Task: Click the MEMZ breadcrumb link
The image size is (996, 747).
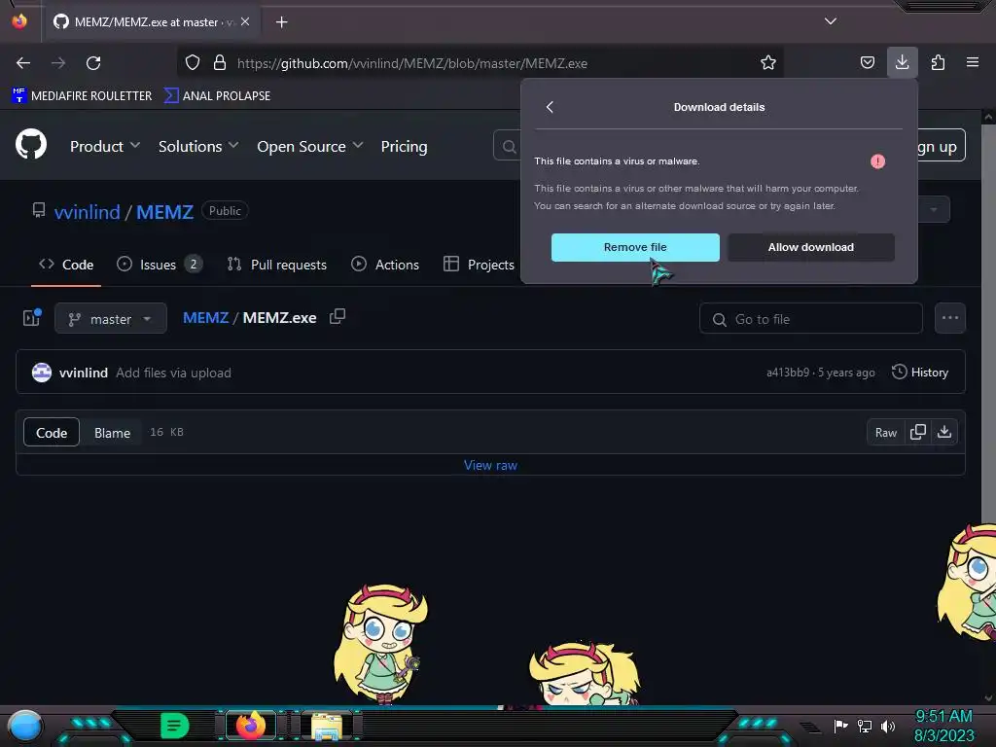Action: coord(205,318)
